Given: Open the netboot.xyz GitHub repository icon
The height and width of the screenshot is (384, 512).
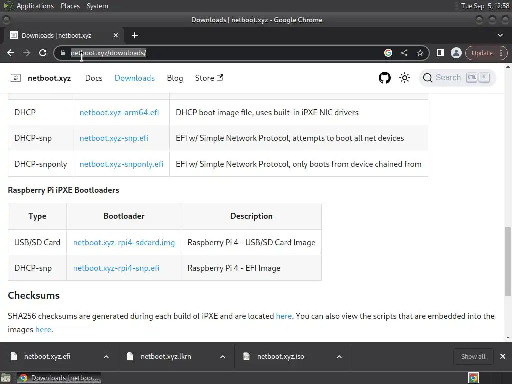Looking at the screenshot, I should pyautogui.click(x=384, y=78).
